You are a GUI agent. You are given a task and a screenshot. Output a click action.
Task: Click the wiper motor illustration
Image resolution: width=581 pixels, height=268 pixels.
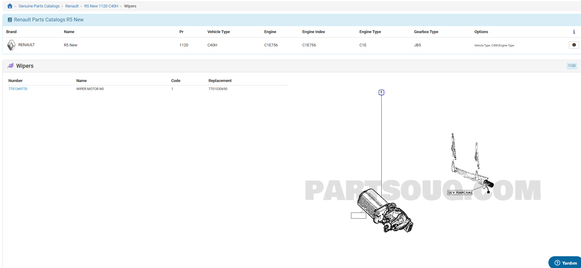point(385,210)
